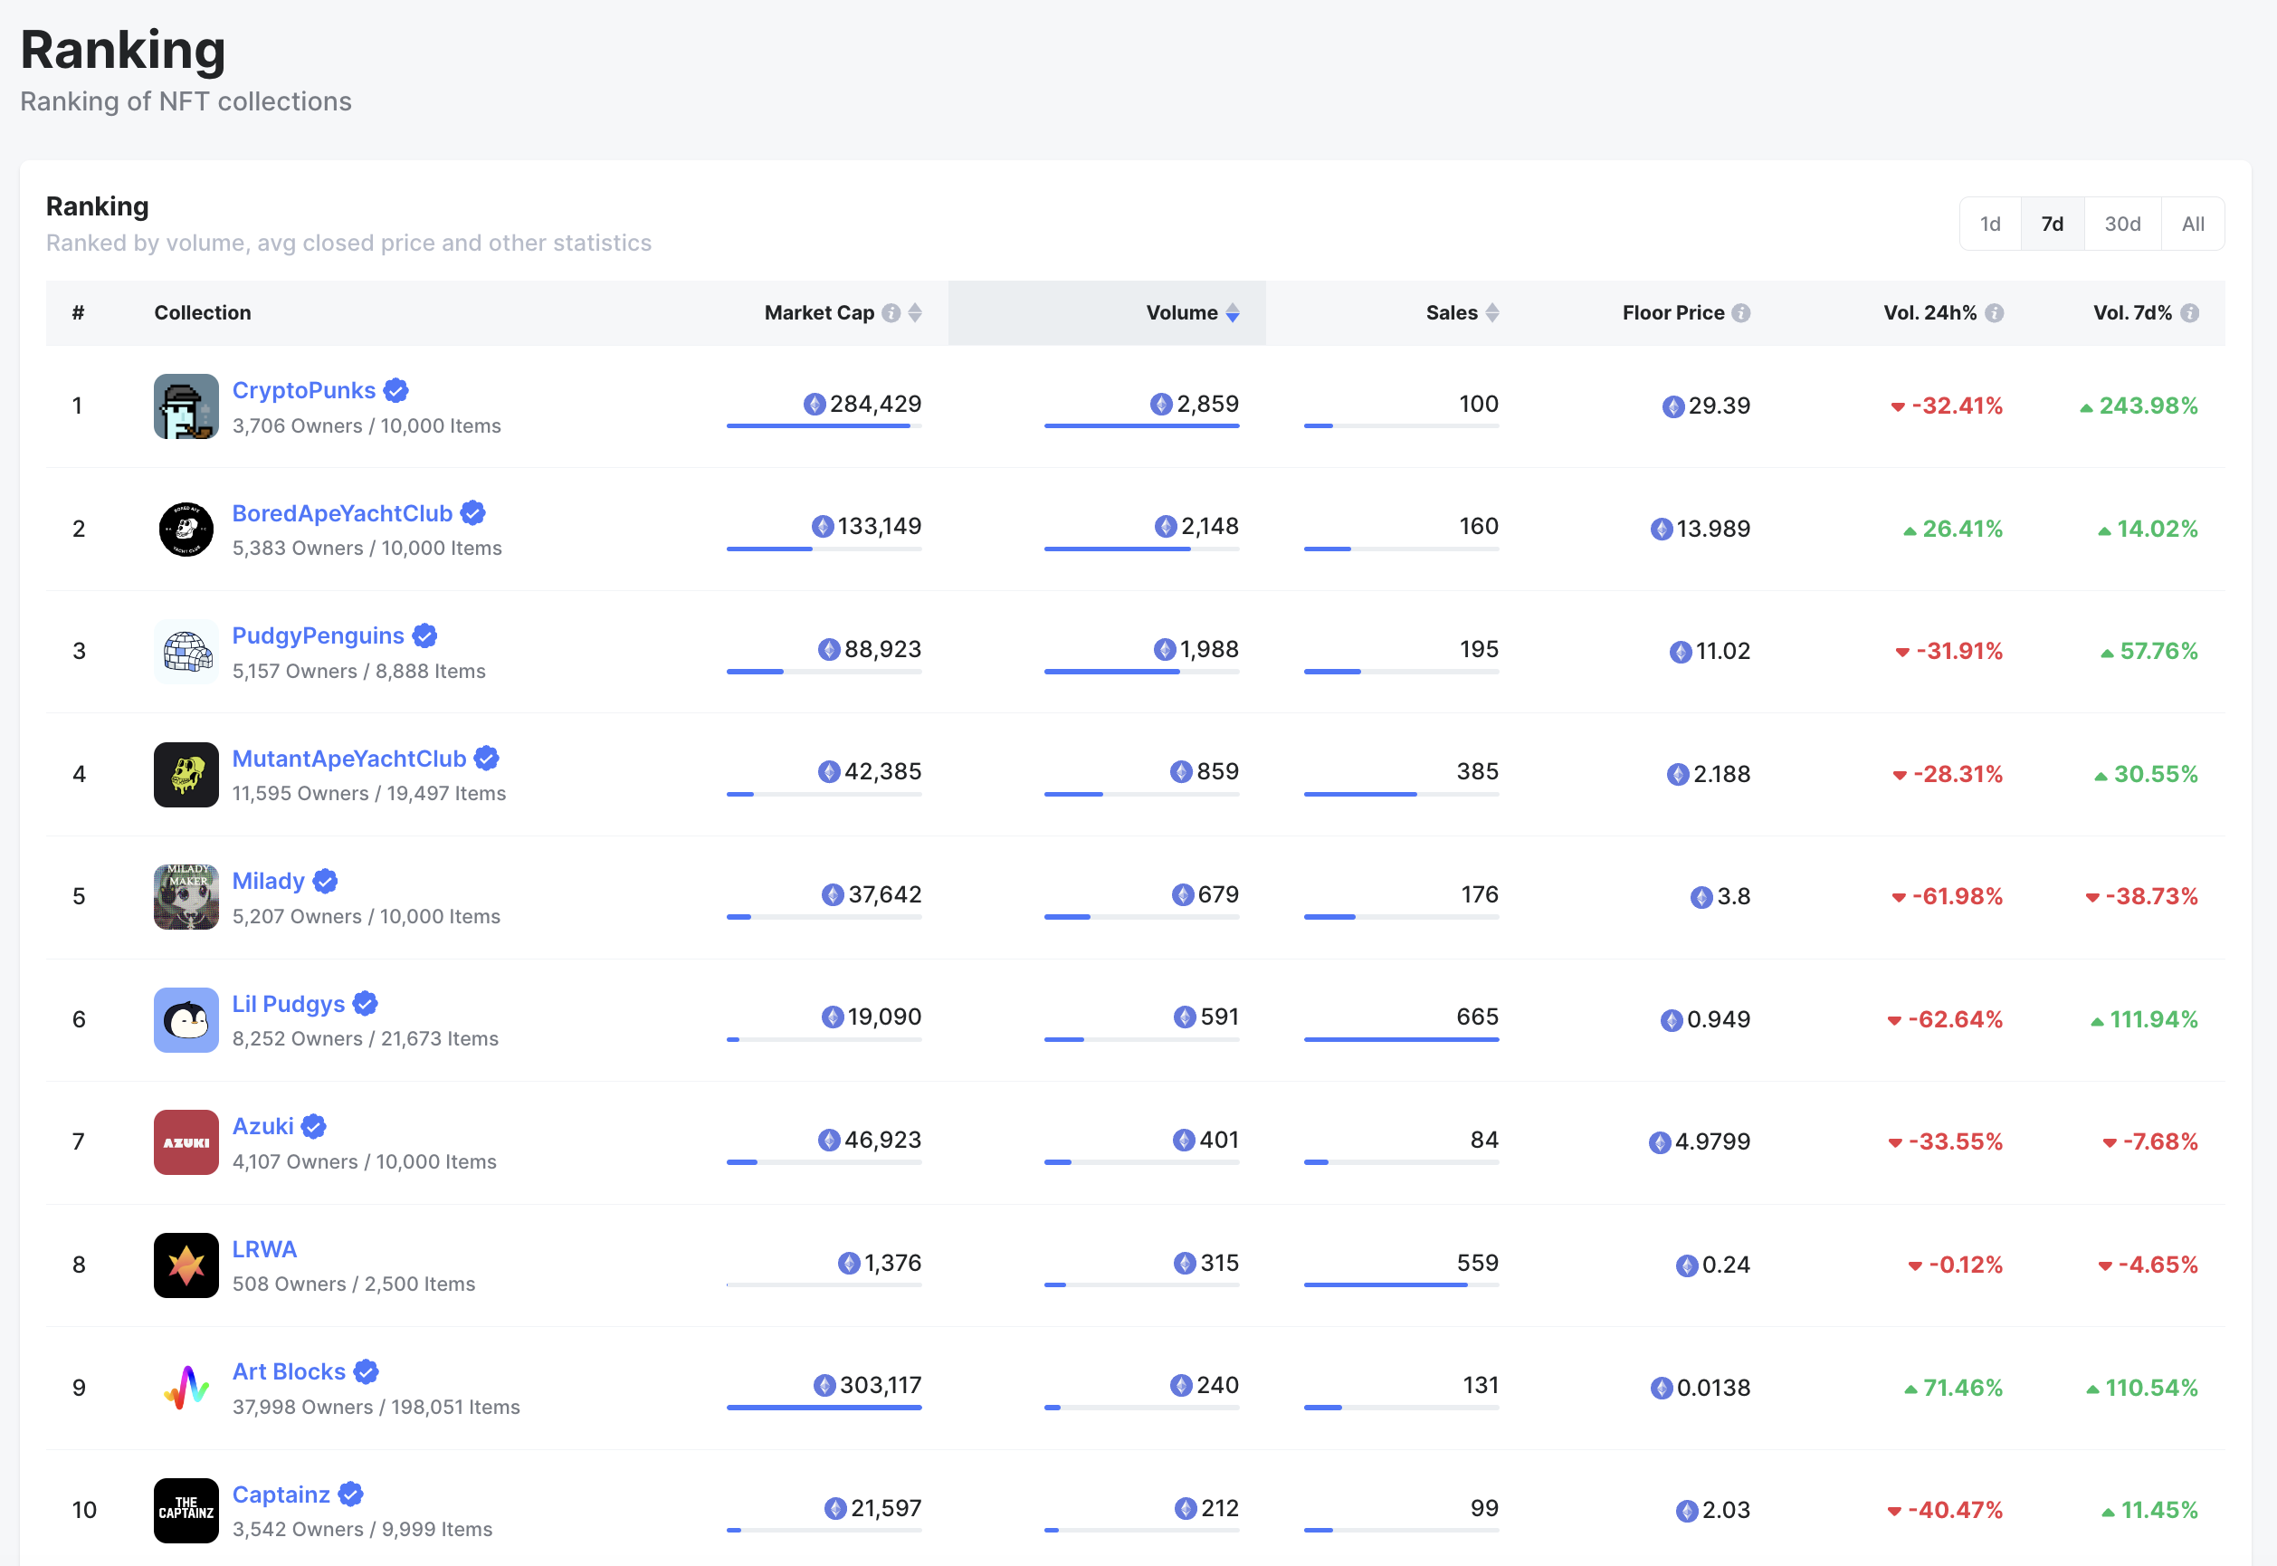2277x1566 pixels.
Task: Click Lil Pudgys verified badge icon
Action: coord(366,1004)
